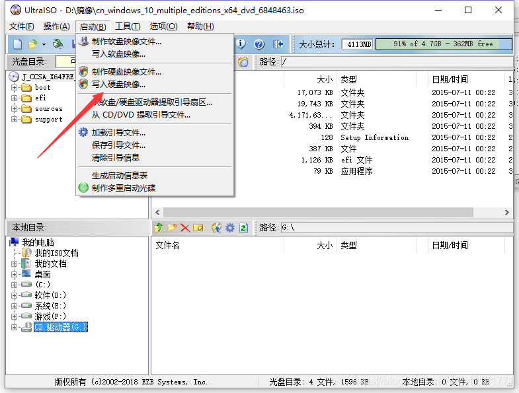519x393 pixels.
Task: Open the 操作(A) menu
Action: (57, 26)
